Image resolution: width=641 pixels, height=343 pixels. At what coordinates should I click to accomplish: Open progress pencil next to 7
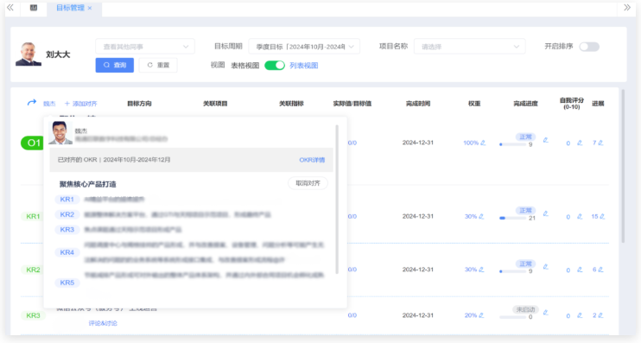[x=600, y=143]
